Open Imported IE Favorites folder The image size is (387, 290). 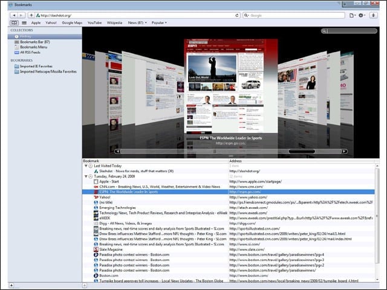coord(45,66)
